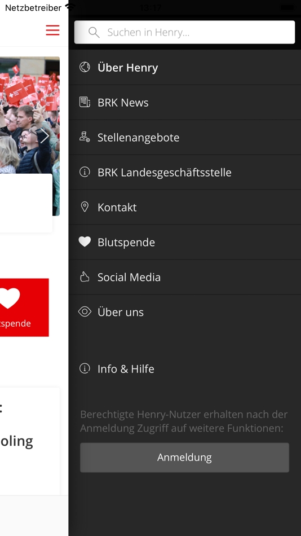
Task: Open the Über uns menu item
Action: point(185,312)
